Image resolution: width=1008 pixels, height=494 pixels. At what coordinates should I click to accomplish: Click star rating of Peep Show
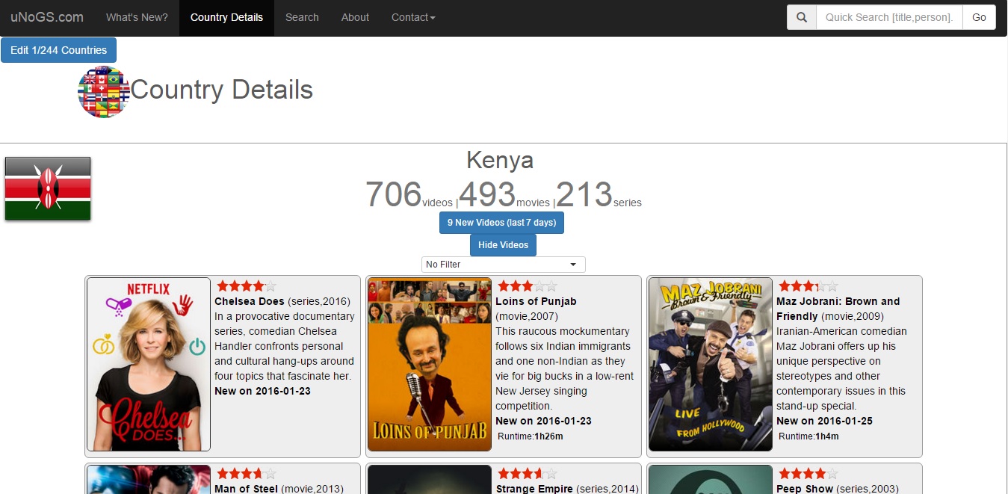(808, 474)
